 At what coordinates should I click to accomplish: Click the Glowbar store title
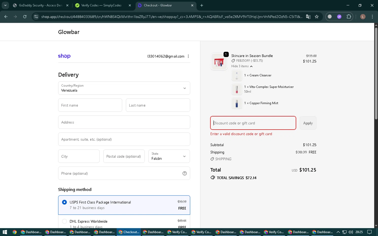(x=69, y=32)
